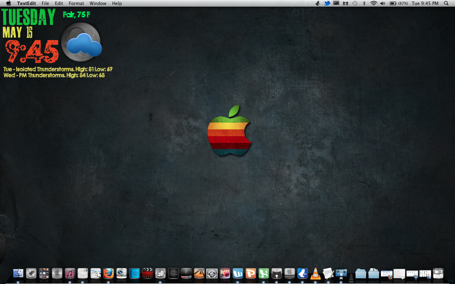Image resolution: width=455 pixels, height=284 pixels.
Task: Click the bow tie Bartender menu bar icon
Action: pos(345,3)
